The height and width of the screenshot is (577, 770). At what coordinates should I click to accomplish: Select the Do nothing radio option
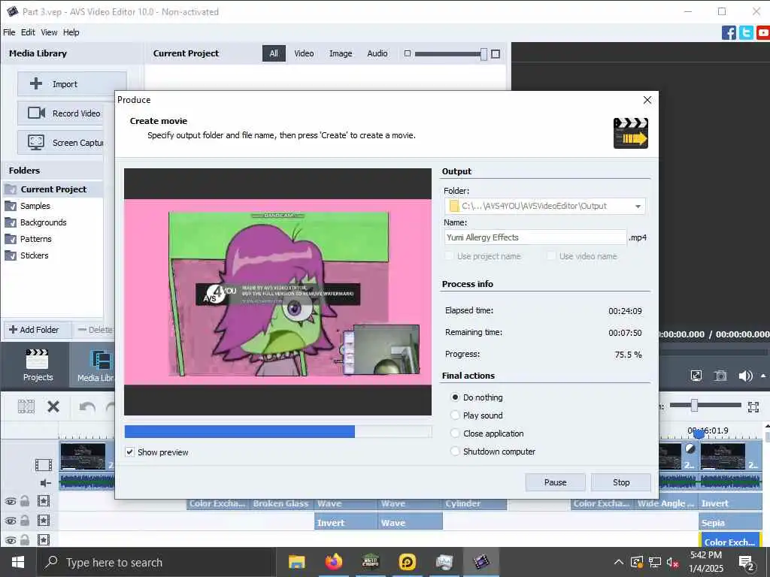tap(455, 397)
